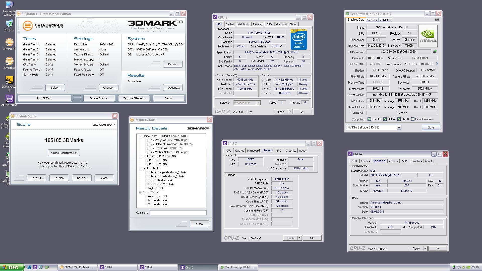Viewport: 482px width, 271px height.
Task: Click the Select... button under Tests
Action: coord(55,88)
